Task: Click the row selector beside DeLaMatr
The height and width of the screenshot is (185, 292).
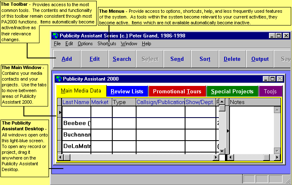Action: [60, 146]
